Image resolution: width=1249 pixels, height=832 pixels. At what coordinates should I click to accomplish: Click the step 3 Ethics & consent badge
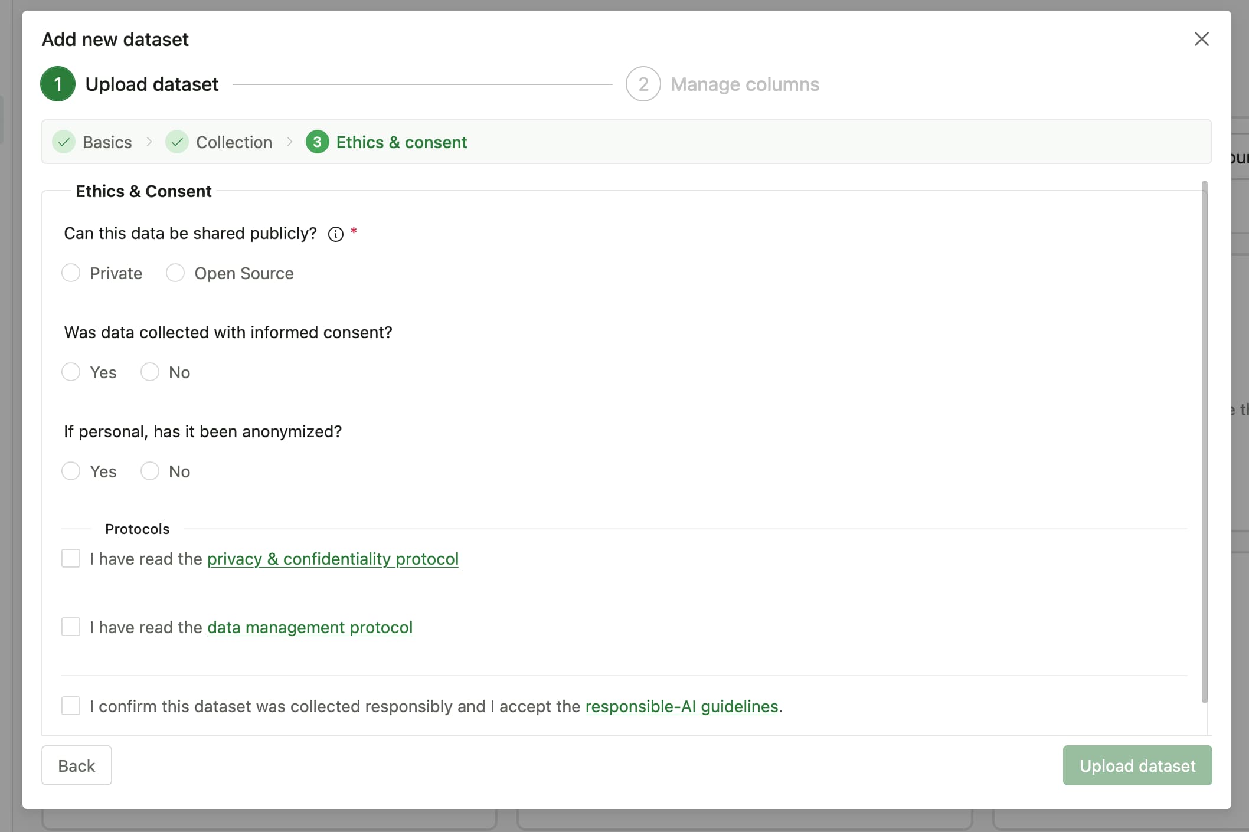click(x=317, y=142)
